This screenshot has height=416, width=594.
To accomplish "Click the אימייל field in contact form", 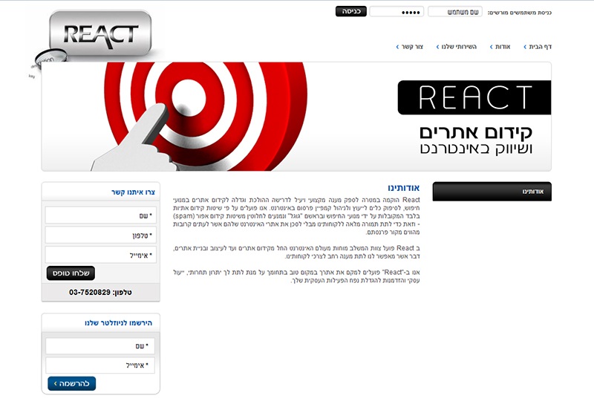I will tap(100, 255).
